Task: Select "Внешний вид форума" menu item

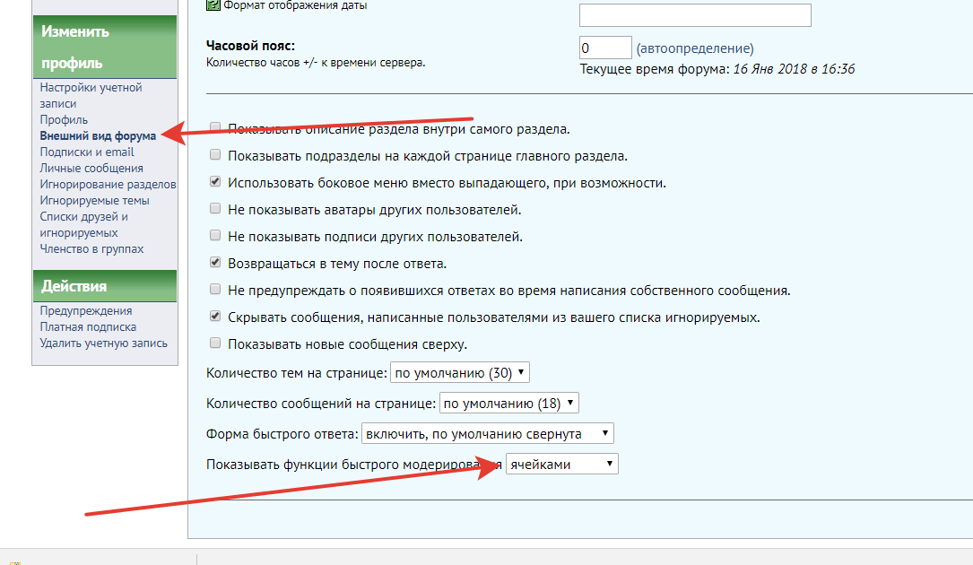Action: pyautogui.click(x=98, y=135)
